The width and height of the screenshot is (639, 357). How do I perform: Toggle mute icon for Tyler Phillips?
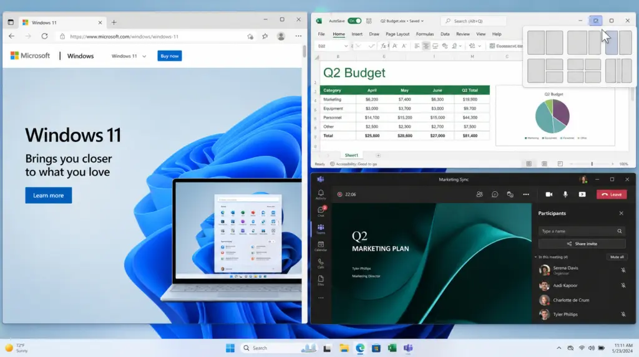coord(623,314)
